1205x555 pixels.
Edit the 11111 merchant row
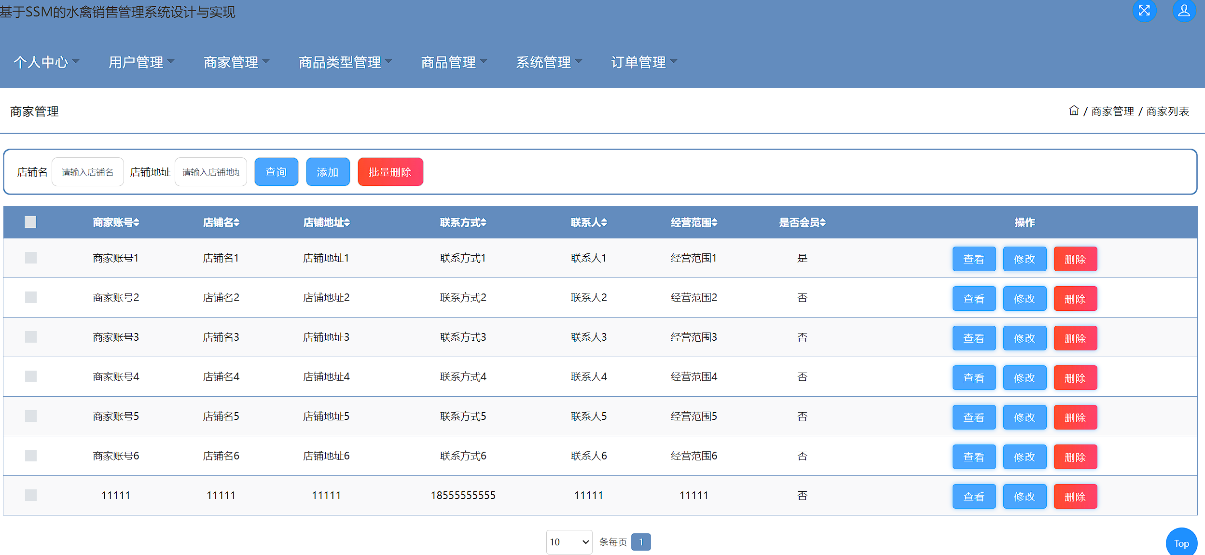click(x=1025, y=497)
